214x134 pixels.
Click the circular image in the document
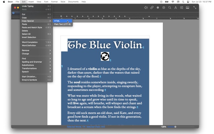pyautogui.click(x=105, y=56)
